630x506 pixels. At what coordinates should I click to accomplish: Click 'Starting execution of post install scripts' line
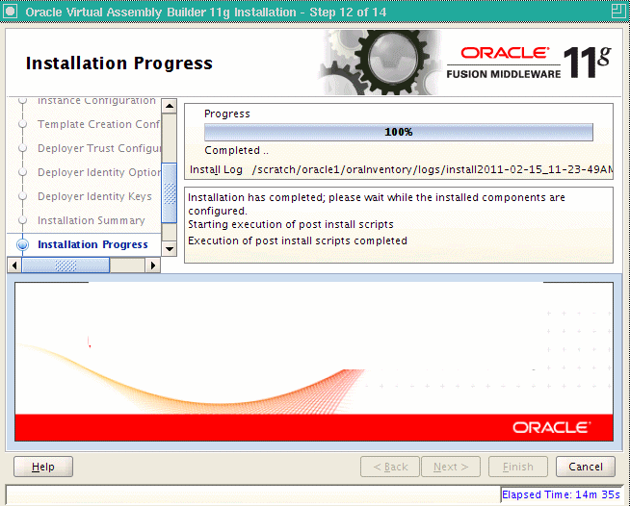coord(291,224)
